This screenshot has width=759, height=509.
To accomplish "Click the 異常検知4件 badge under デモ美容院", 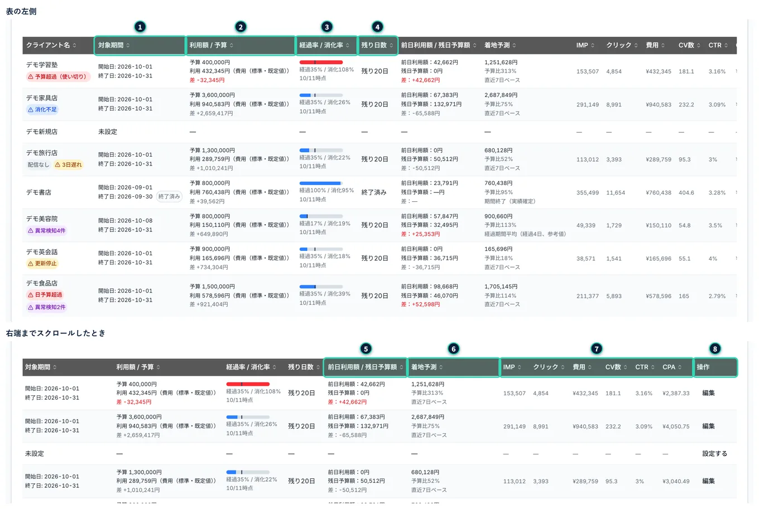I will [x=47, y=231].
